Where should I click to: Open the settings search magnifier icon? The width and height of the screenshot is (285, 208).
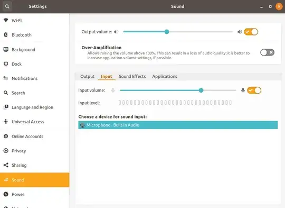[7, 6]
